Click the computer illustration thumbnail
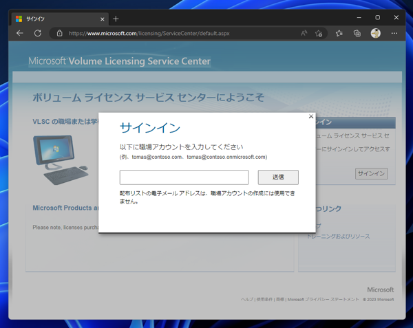The width and height of the screenshot is (413, 328). (61, 160)
